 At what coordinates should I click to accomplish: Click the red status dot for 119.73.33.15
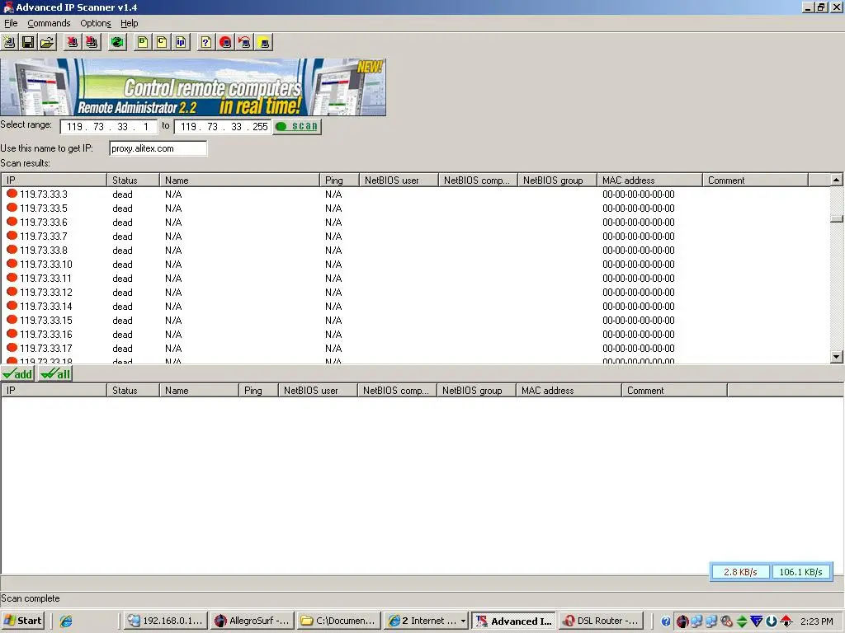point(12,320)
